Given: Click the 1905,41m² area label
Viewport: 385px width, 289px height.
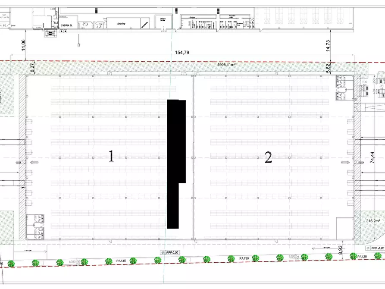Looking at the screenshot, I should coord(226,65).
